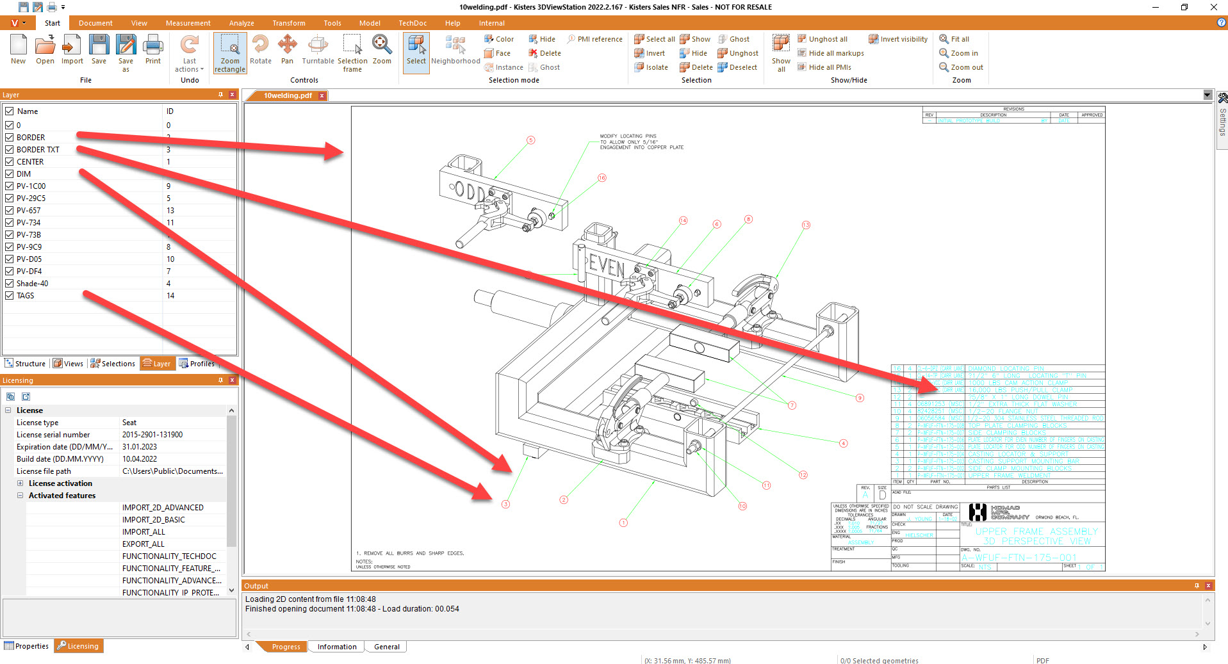Click the Zoom in button

958,53
